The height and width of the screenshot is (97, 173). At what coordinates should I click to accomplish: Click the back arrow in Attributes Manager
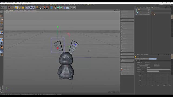pyautogui.click(x=159, y=55)
